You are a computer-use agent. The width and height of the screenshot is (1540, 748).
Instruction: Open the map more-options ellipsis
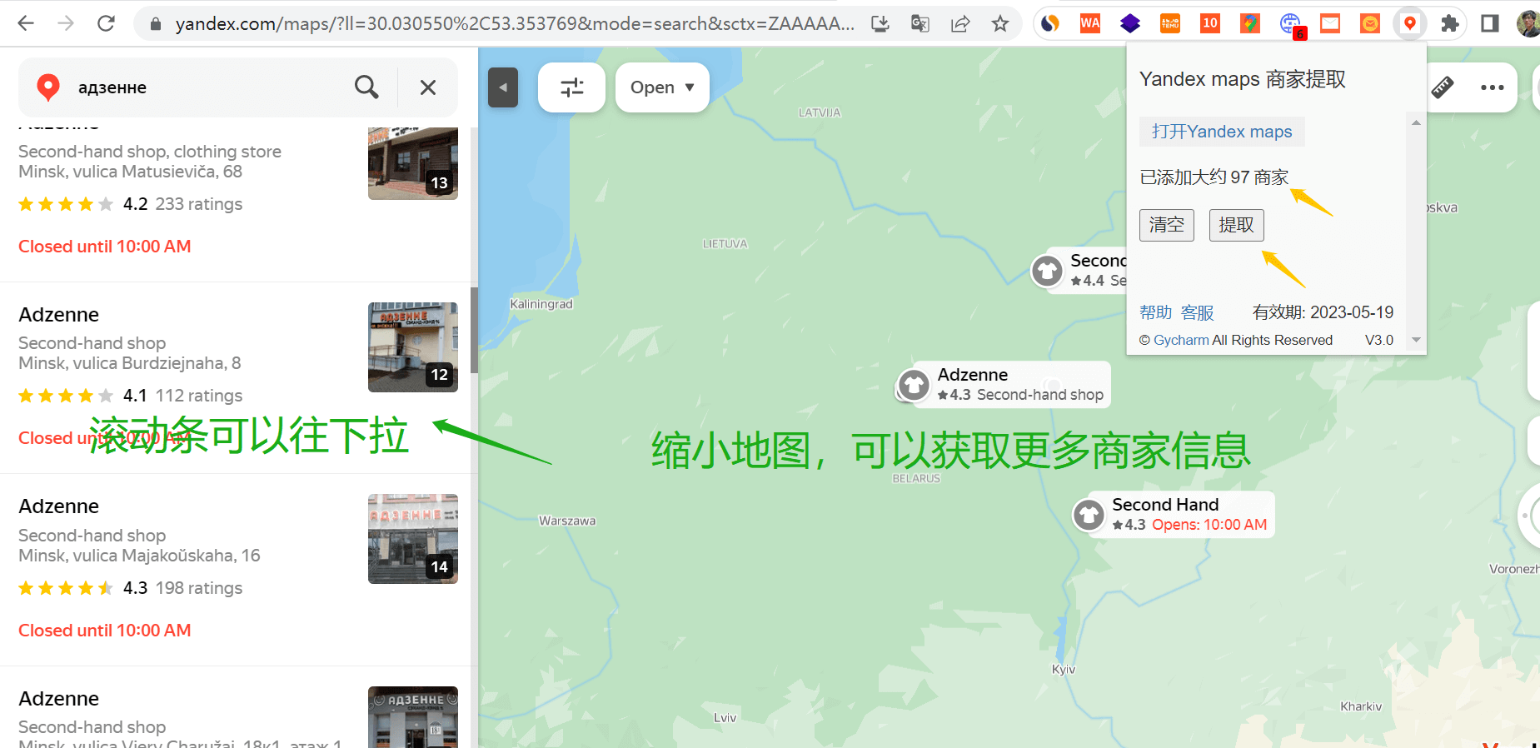(1493, 87)
